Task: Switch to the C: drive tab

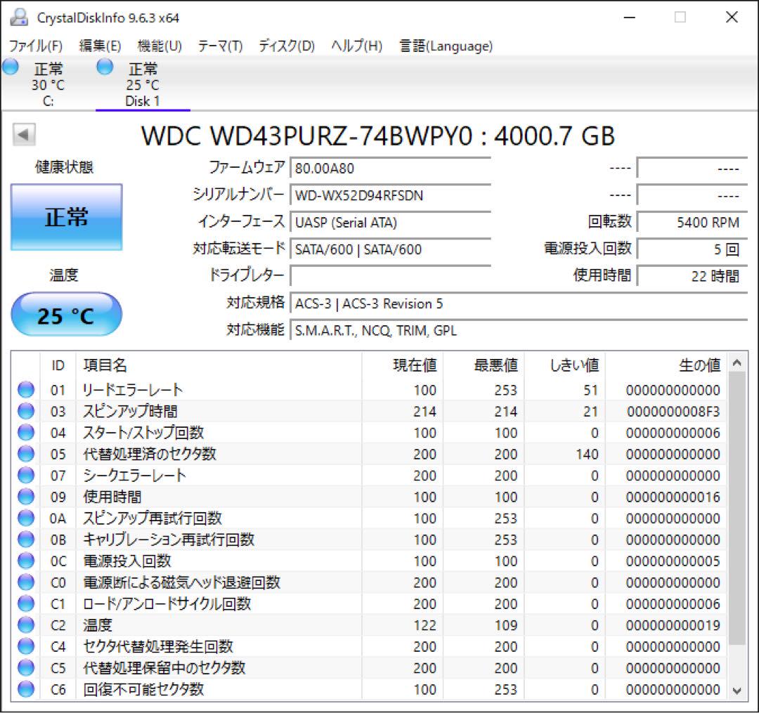Action: (48, 84)
